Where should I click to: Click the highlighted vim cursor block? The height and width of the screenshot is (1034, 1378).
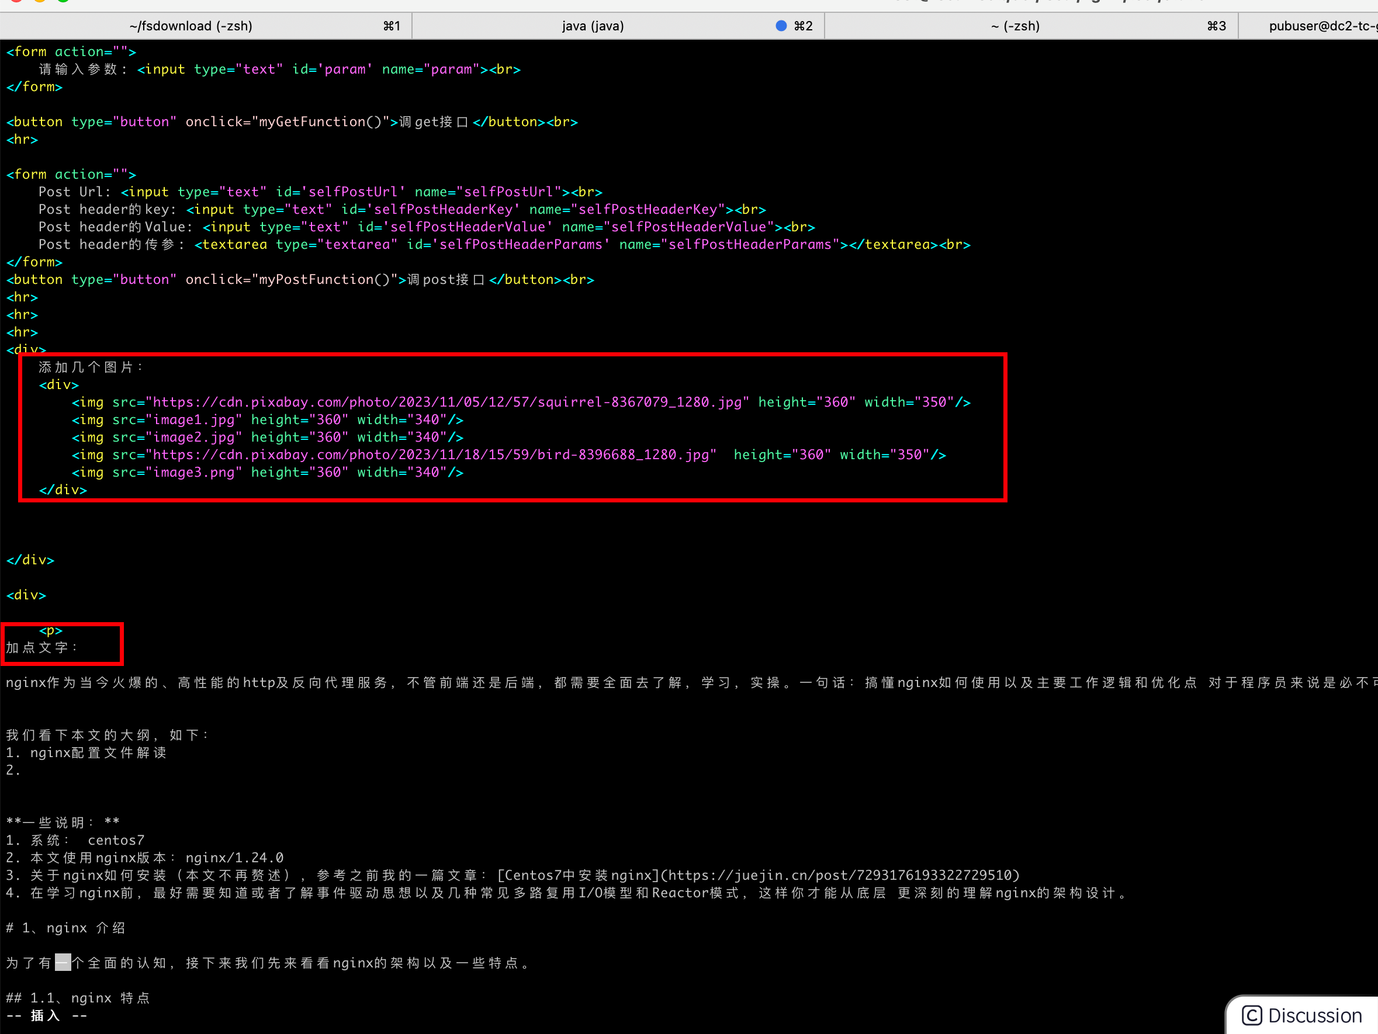[x=63, y=963]
